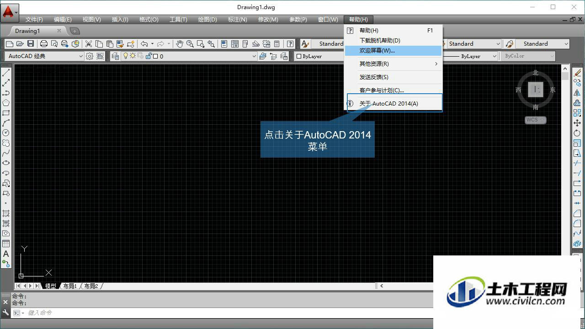The height and width of the screenshot is (329, 585).
Task: Click the Zoom Realtime icon
Action: tap(190, 44)
